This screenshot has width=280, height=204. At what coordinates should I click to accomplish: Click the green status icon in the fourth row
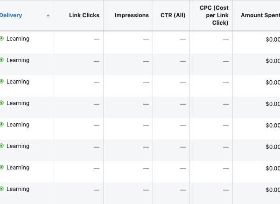1,103
